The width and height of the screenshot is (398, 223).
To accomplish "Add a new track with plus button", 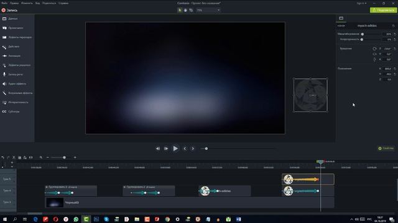I will (x=12, y=162).
